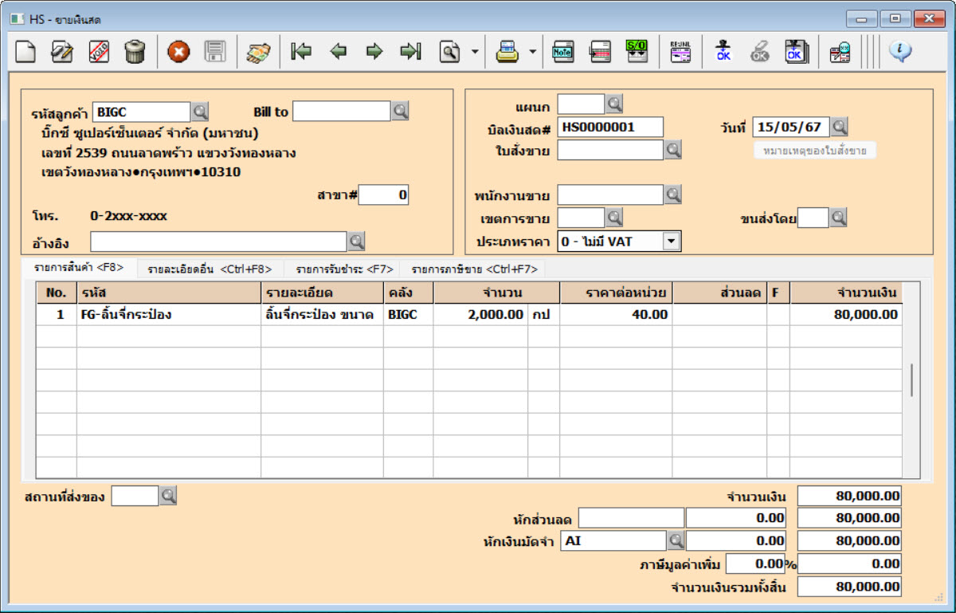Go to the first record
The image size is (956, 613).
pyautogui.click(x=301, y=52)
